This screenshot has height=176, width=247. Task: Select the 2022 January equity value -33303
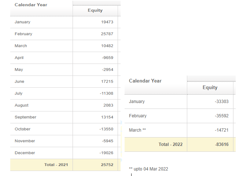(222, 102)
